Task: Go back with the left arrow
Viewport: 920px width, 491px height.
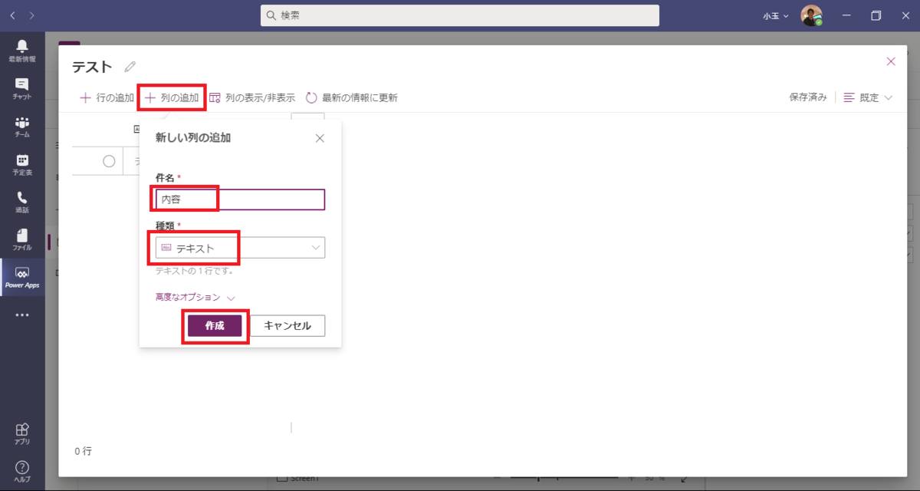Action: point(13,15)
